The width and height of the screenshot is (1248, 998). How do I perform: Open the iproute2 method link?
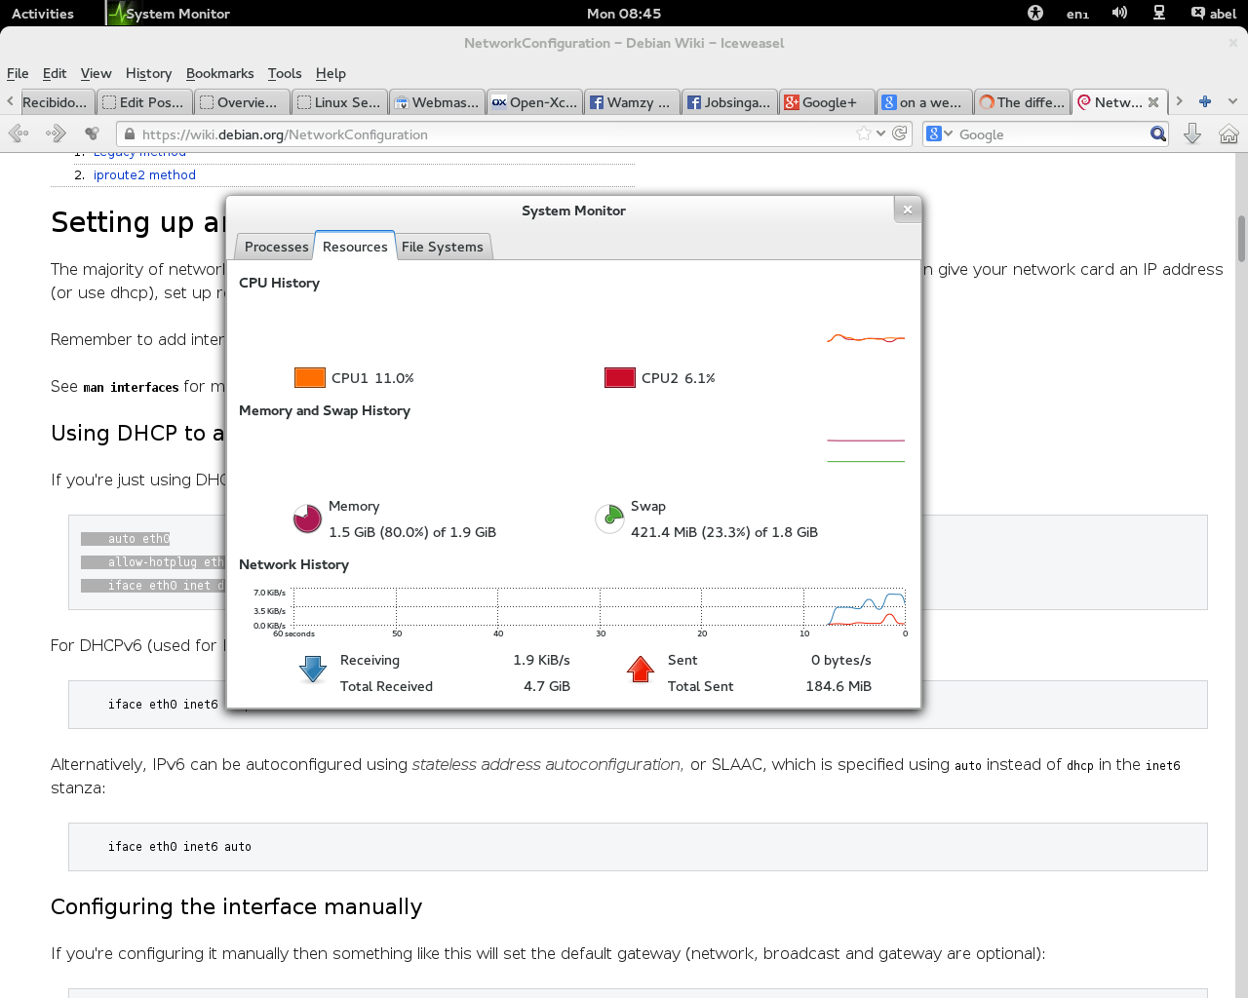coord(144,175)
